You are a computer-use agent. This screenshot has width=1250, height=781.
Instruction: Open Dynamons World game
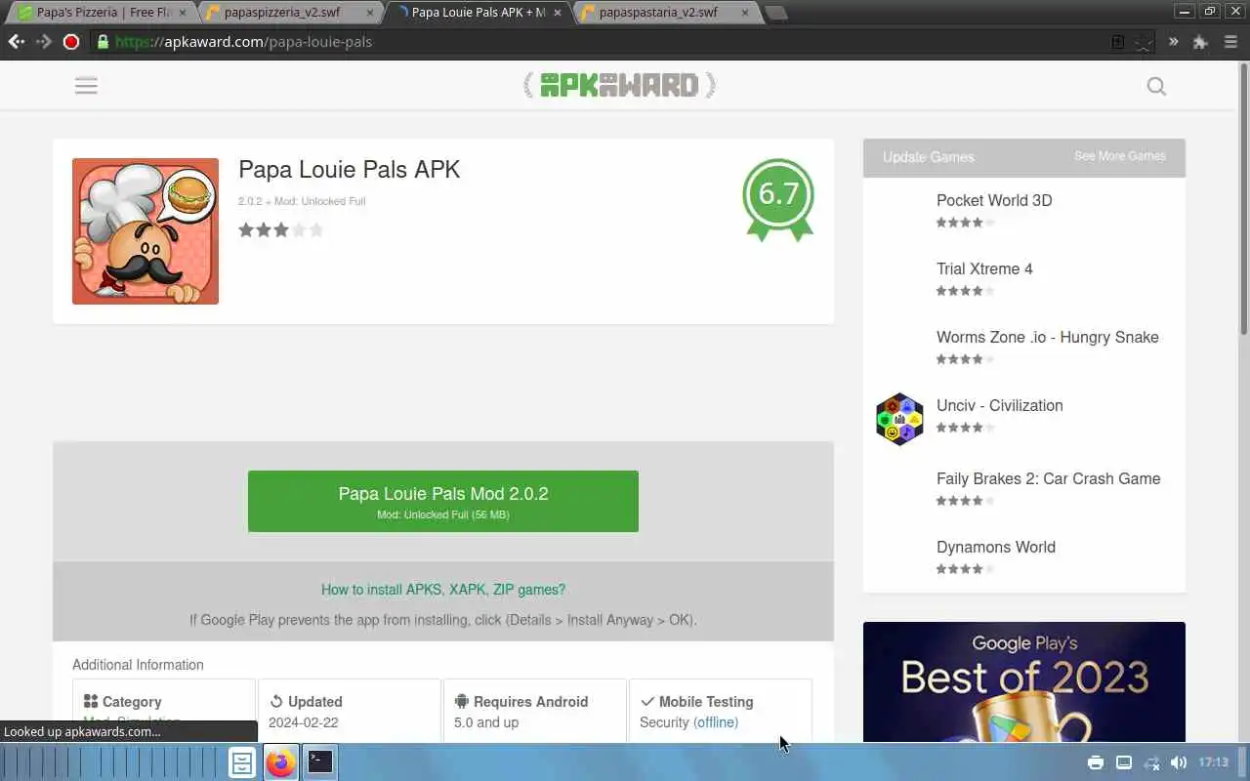pyautogui.click(x=996, y=547)
